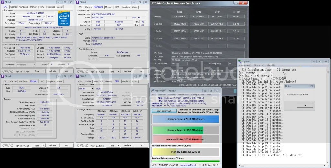Click the Super PI horizontal scrollbar
The width and height of the screenshot is (331, 168).
pyautogui.click(x=283, y=166)
